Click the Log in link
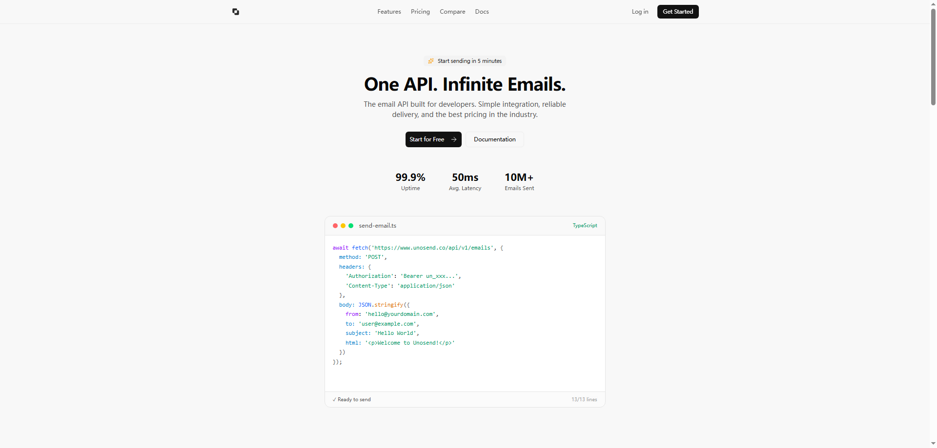Viewport: 937px width, 448px height. tap(640, 11)
